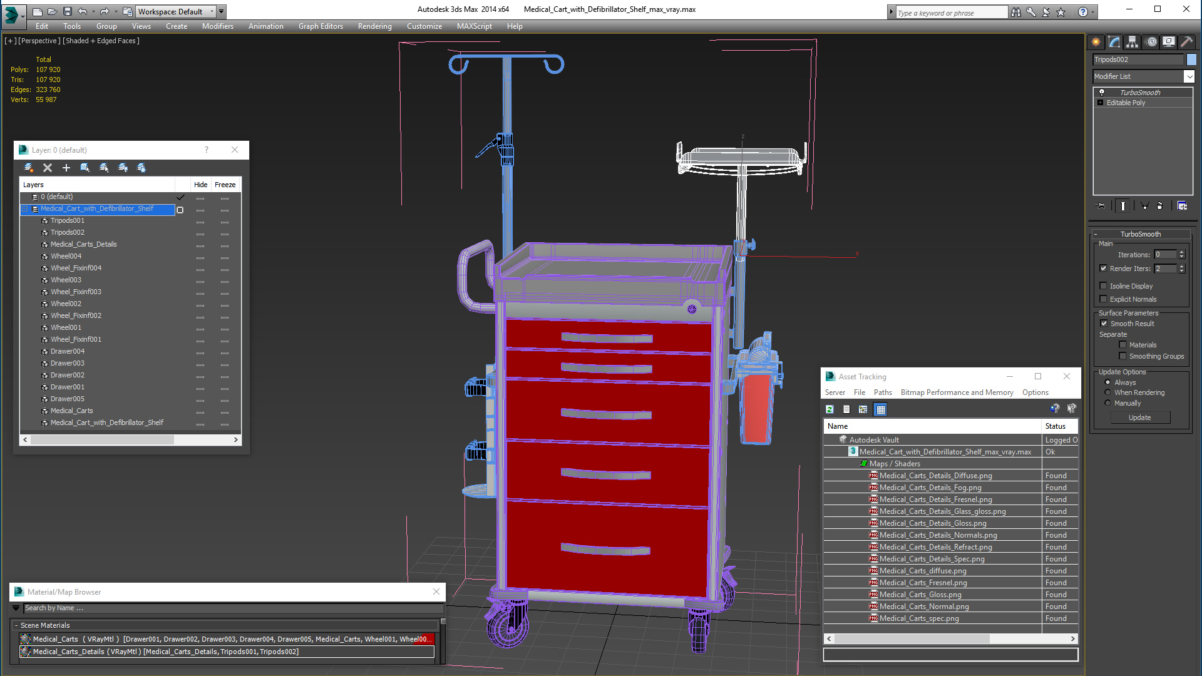Enable Explicit Normals checkbox
The width and height of the screenshot is (1202, 676).
1103,299
